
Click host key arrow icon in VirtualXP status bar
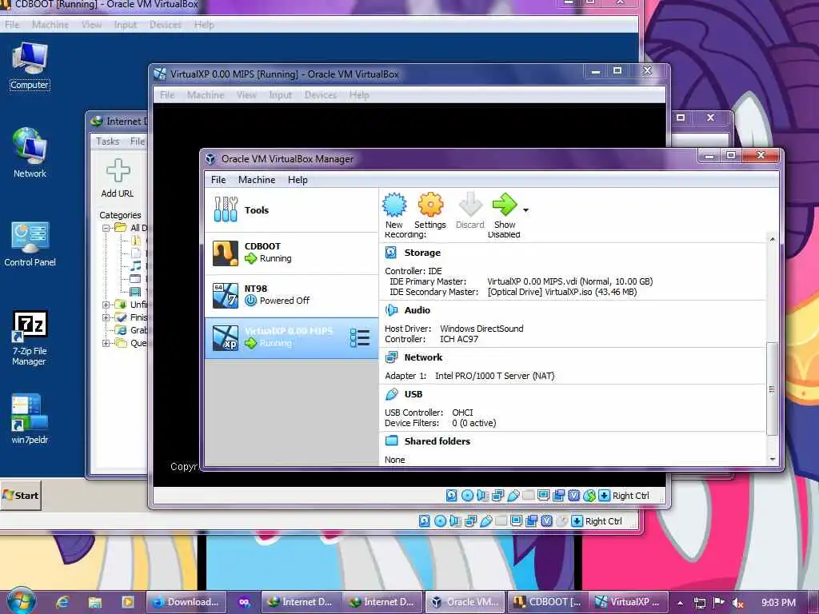coord(605,495)
